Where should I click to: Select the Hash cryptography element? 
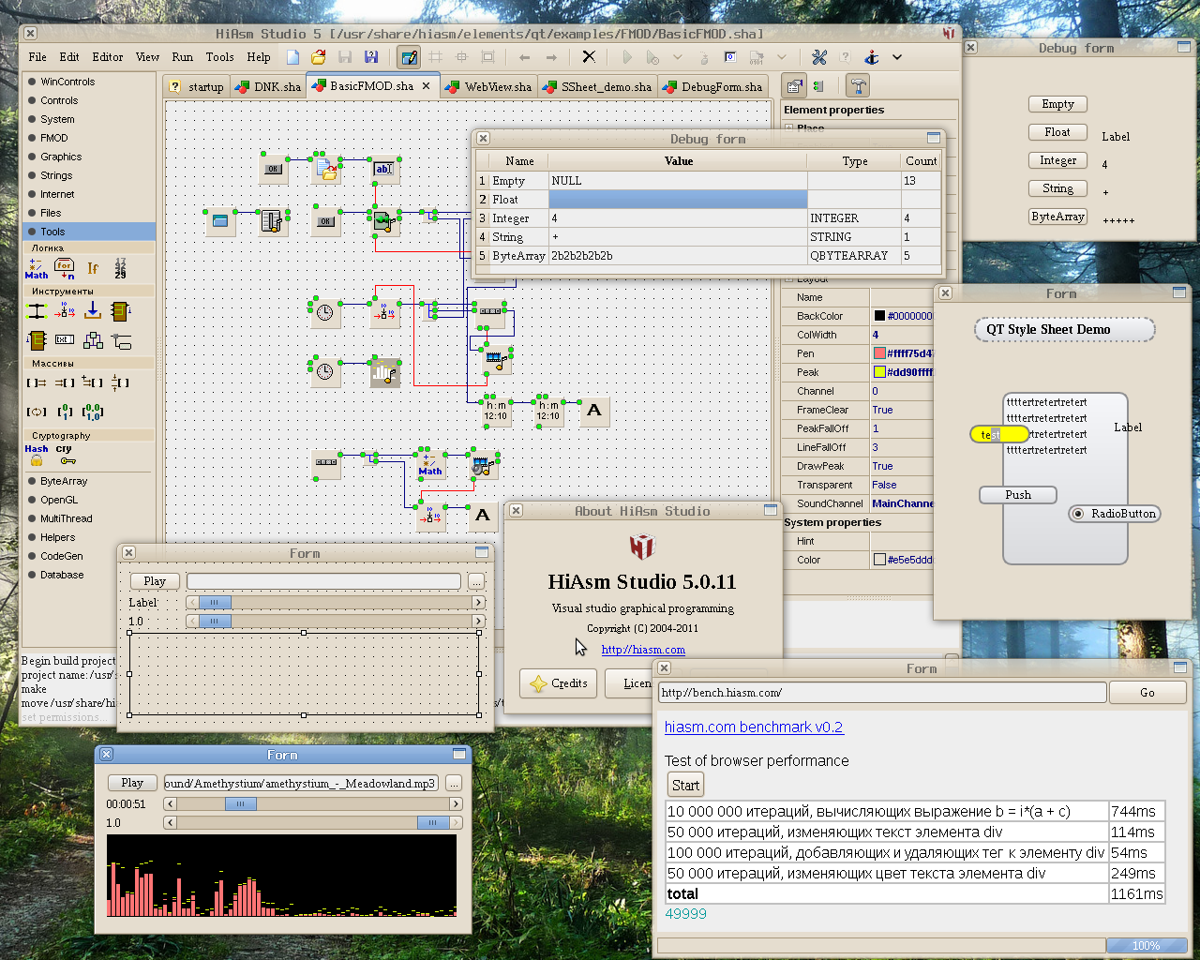(36, 455)
